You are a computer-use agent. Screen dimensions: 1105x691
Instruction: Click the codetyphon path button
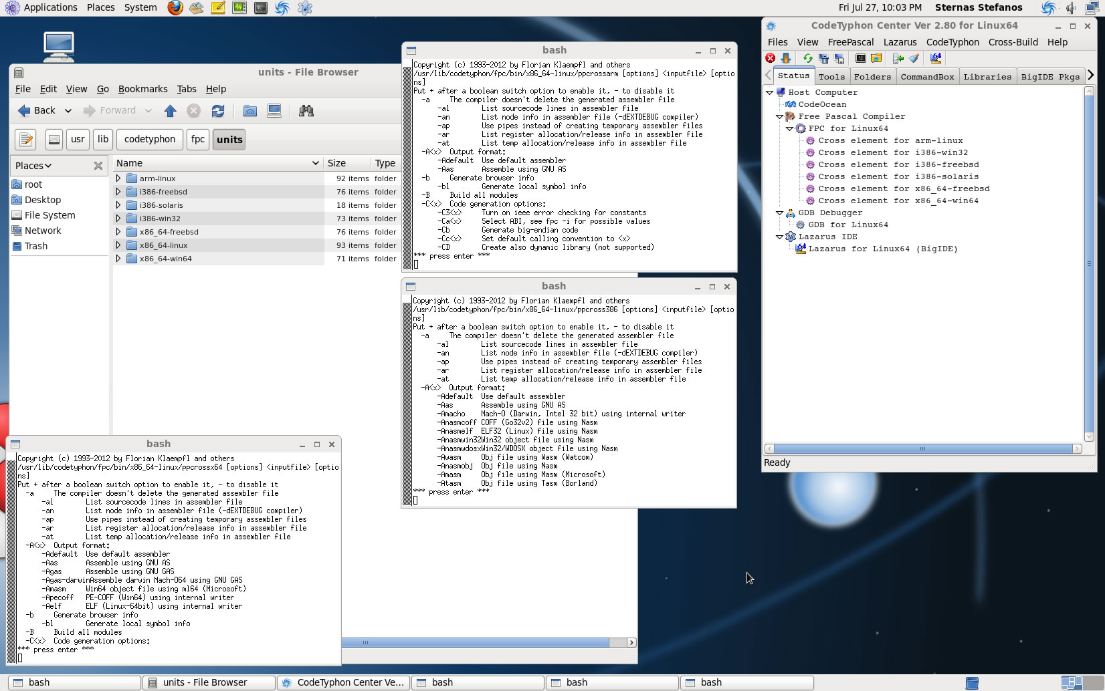click(x=150, y=139)
